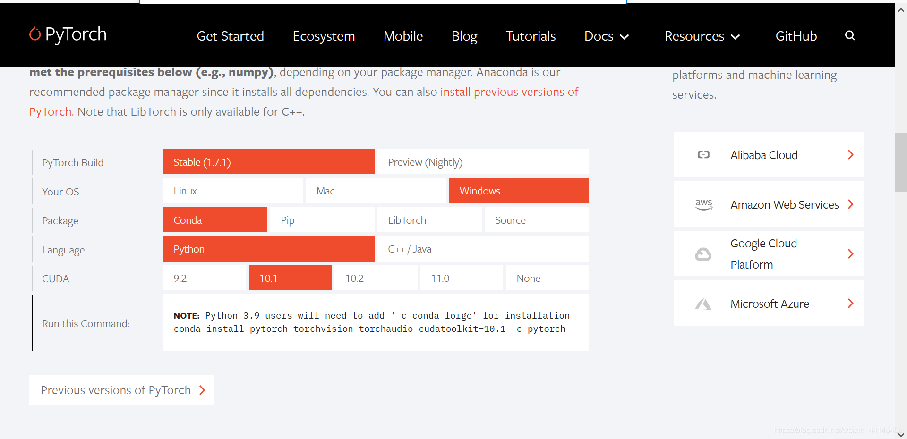Choose CUDA version 10.1

(290, 278)
